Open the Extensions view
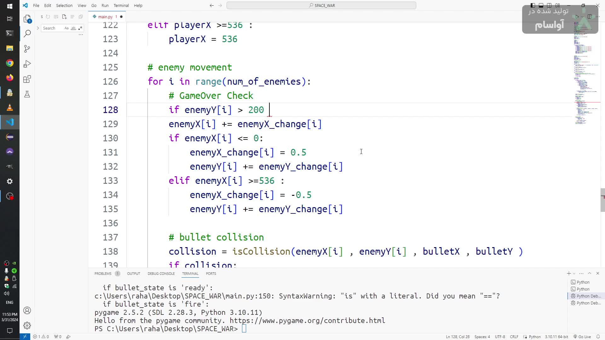 coord(27,79)
